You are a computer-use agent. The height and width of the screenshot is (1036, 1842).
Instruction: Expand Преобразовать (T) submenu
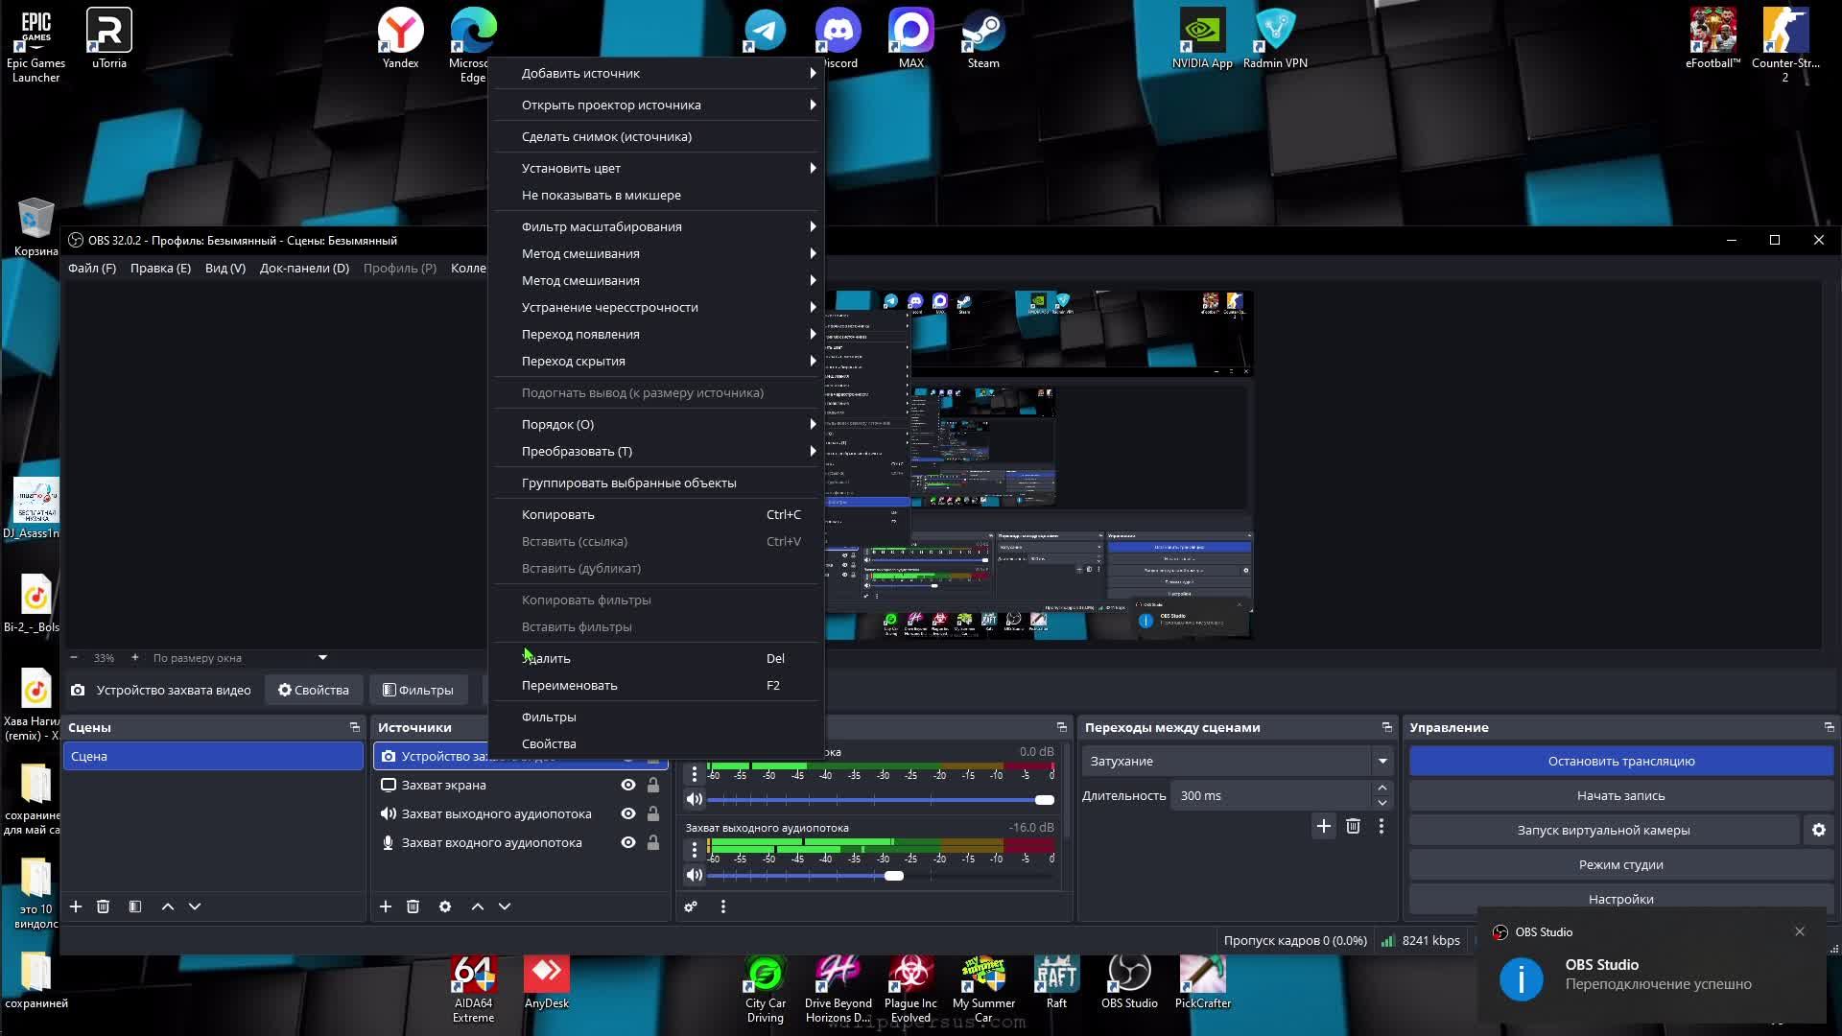pos(658,451)
